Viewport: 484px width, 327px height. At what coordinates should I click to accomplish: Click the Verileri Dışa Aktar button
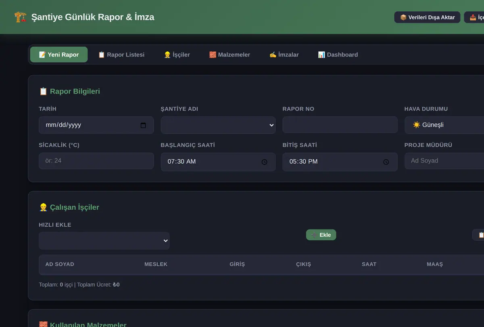[427, 17]
